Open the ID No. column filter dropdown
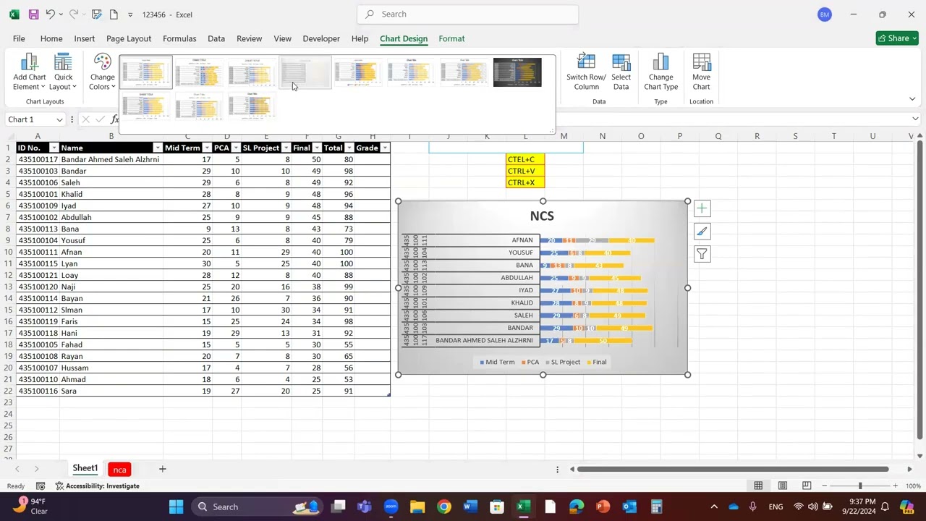This screenshot has width=926, height=521. click(54, 148)
